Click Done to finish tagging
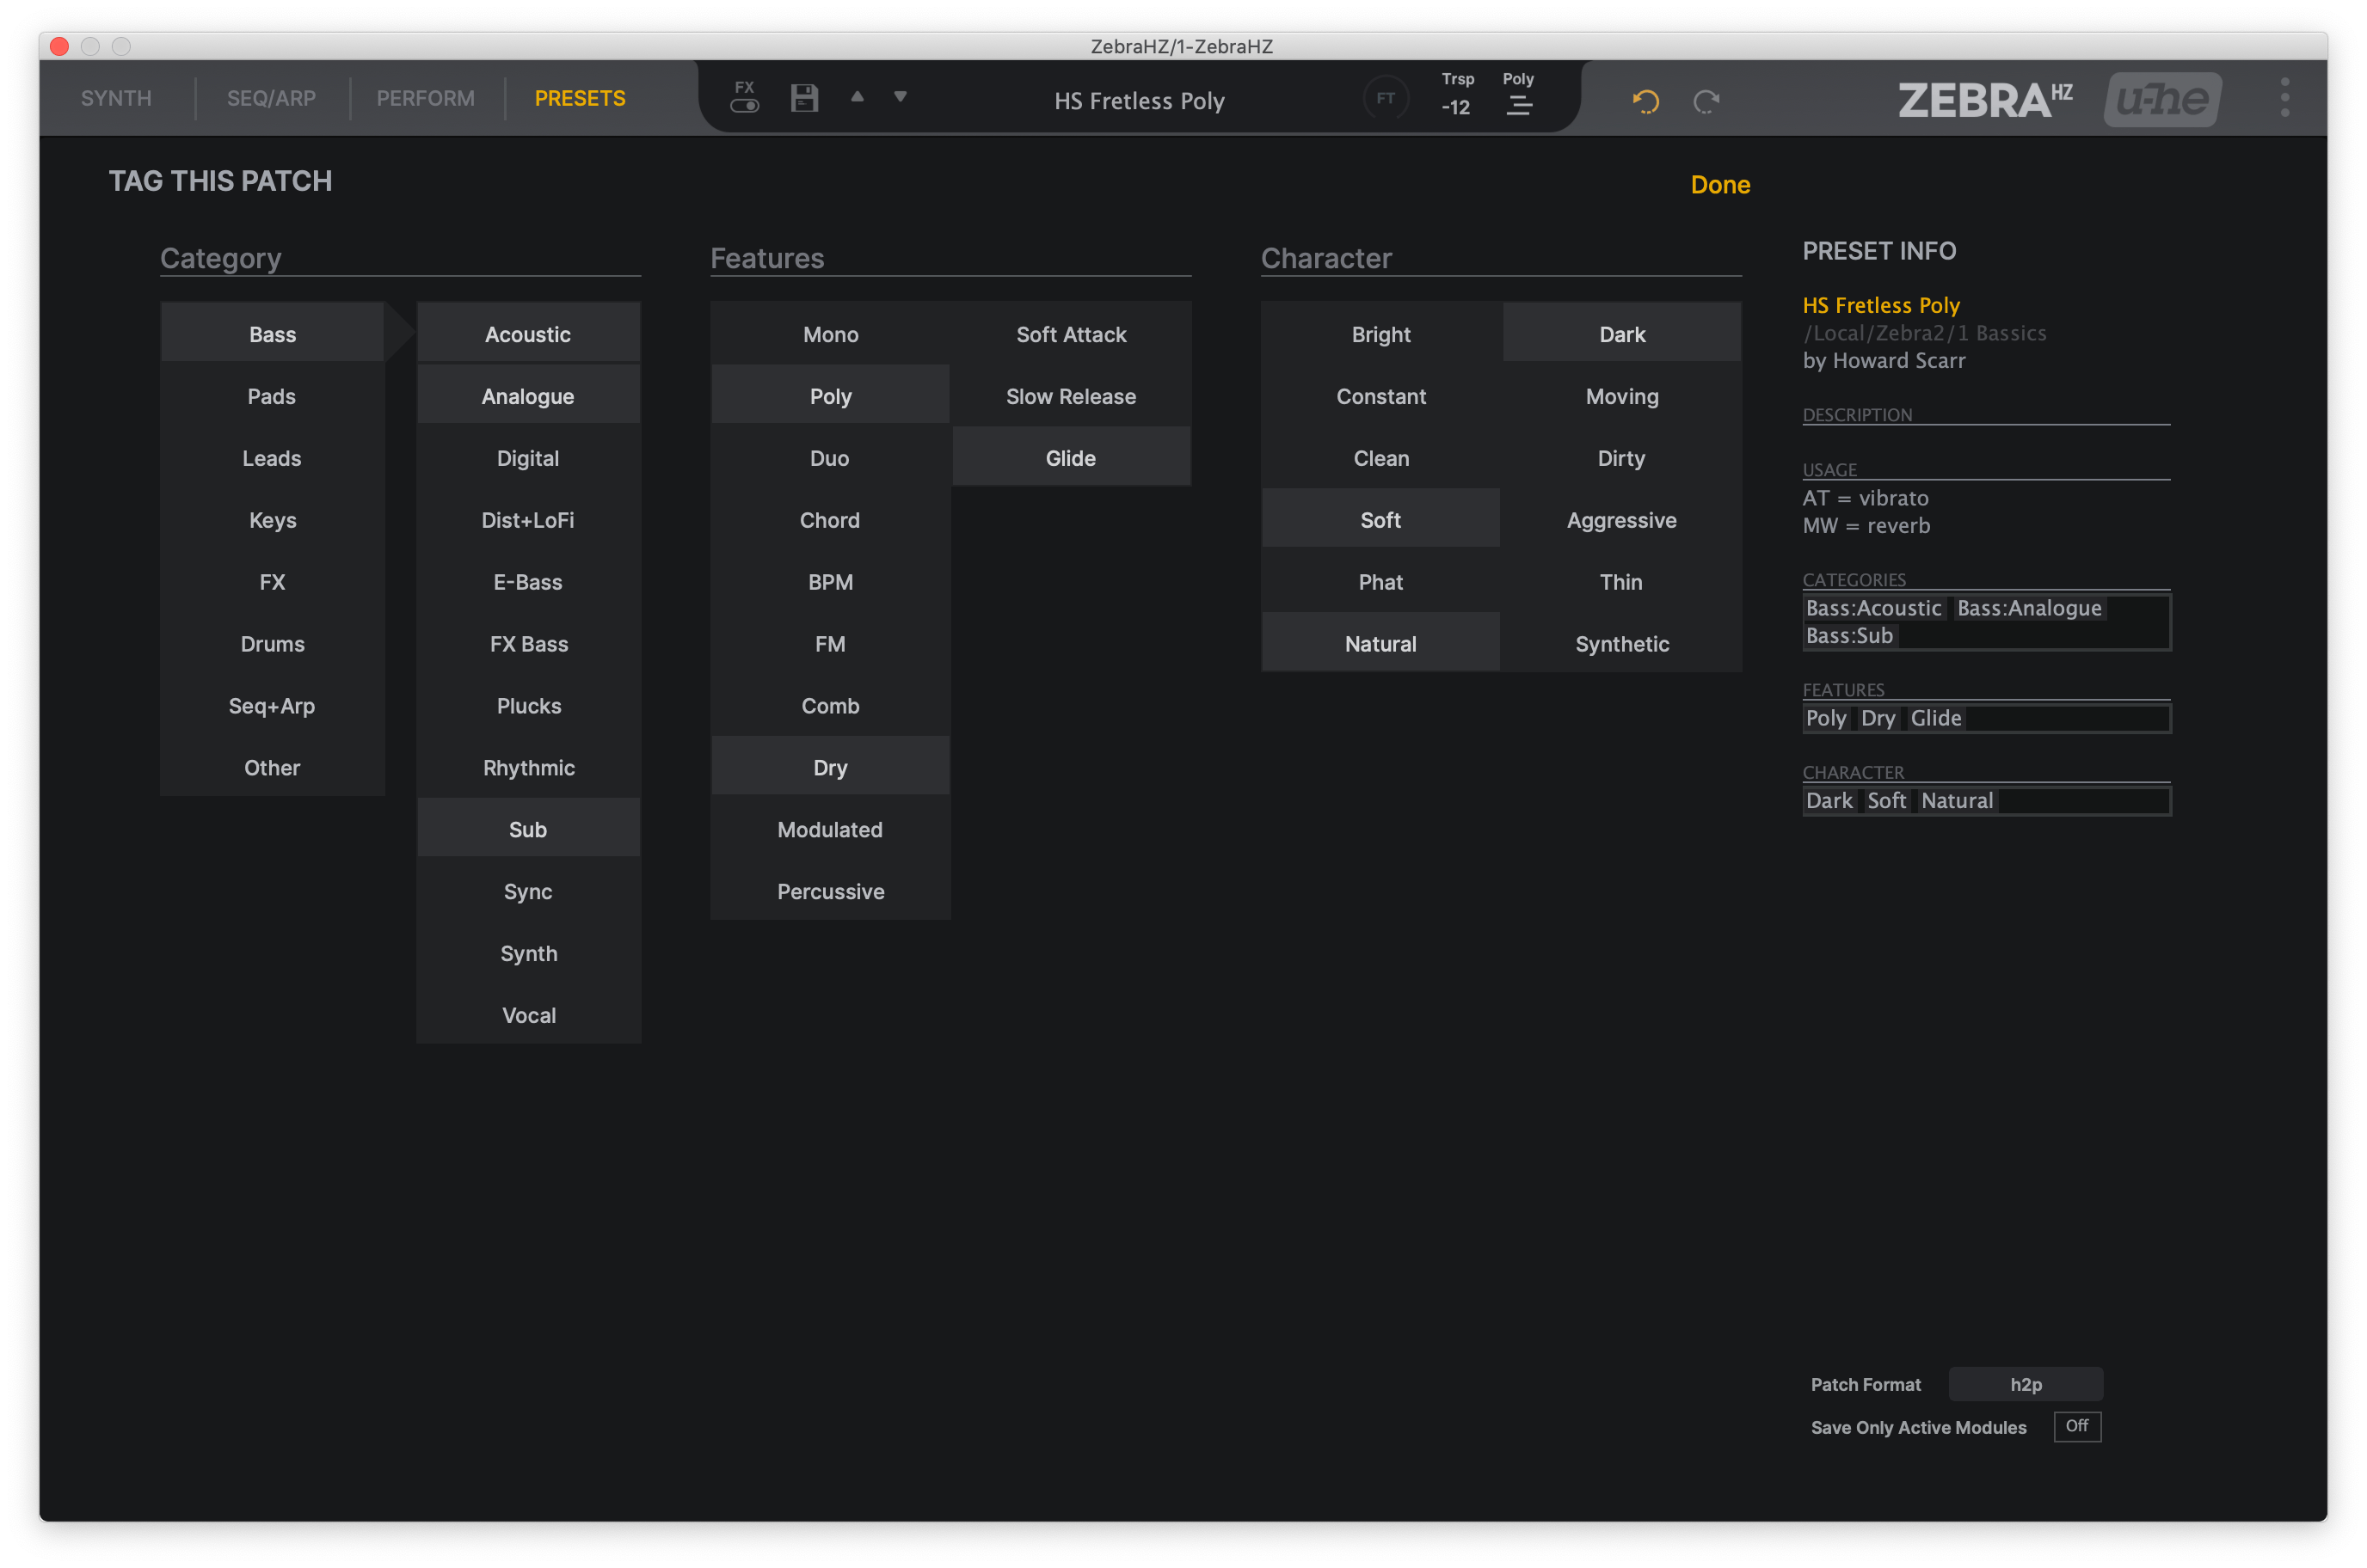Image resolution: width=2367 pixels, height=1568 pixels. [1719, 185]
